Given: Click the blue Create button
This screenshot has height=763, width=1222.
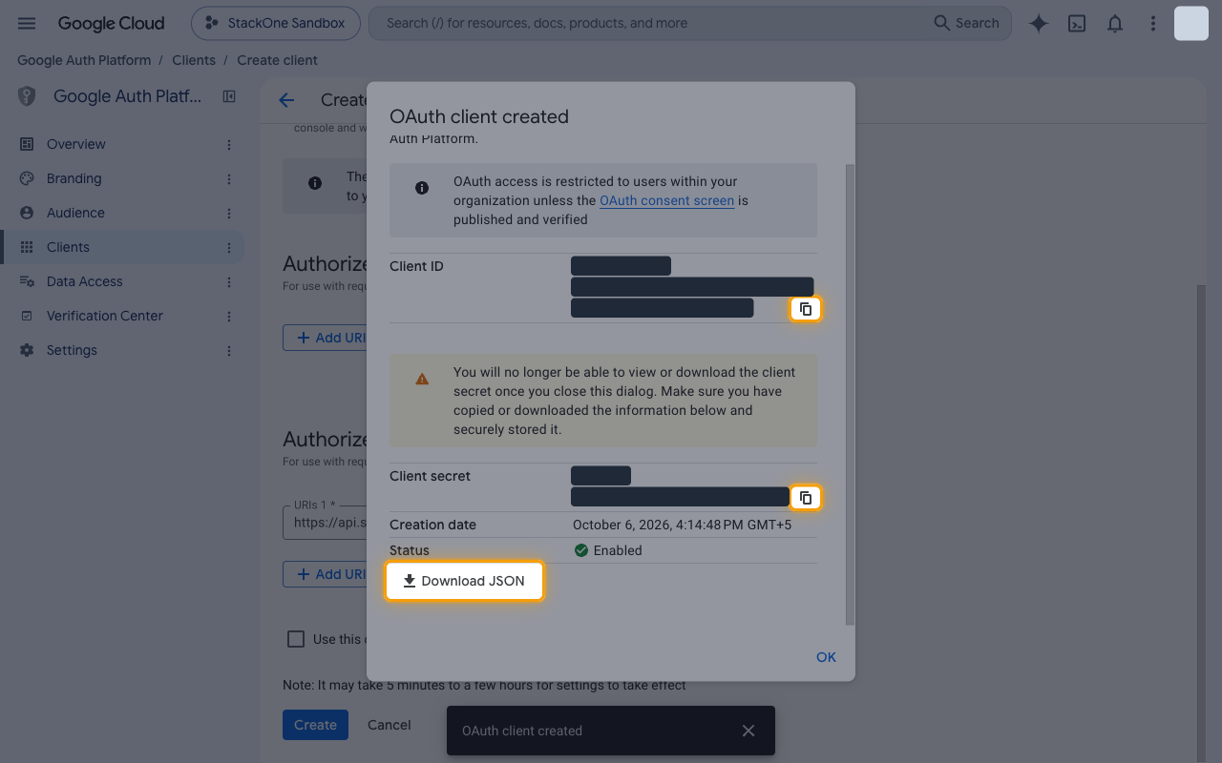Looking at the screenshot, I should (315, 725).
